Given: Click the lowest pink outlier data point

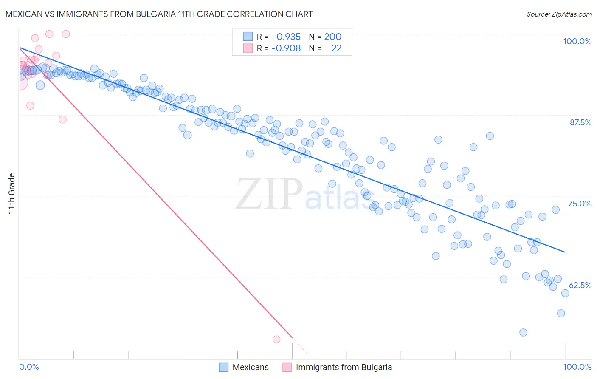Looking at the screenshot, I should [276, 339].
